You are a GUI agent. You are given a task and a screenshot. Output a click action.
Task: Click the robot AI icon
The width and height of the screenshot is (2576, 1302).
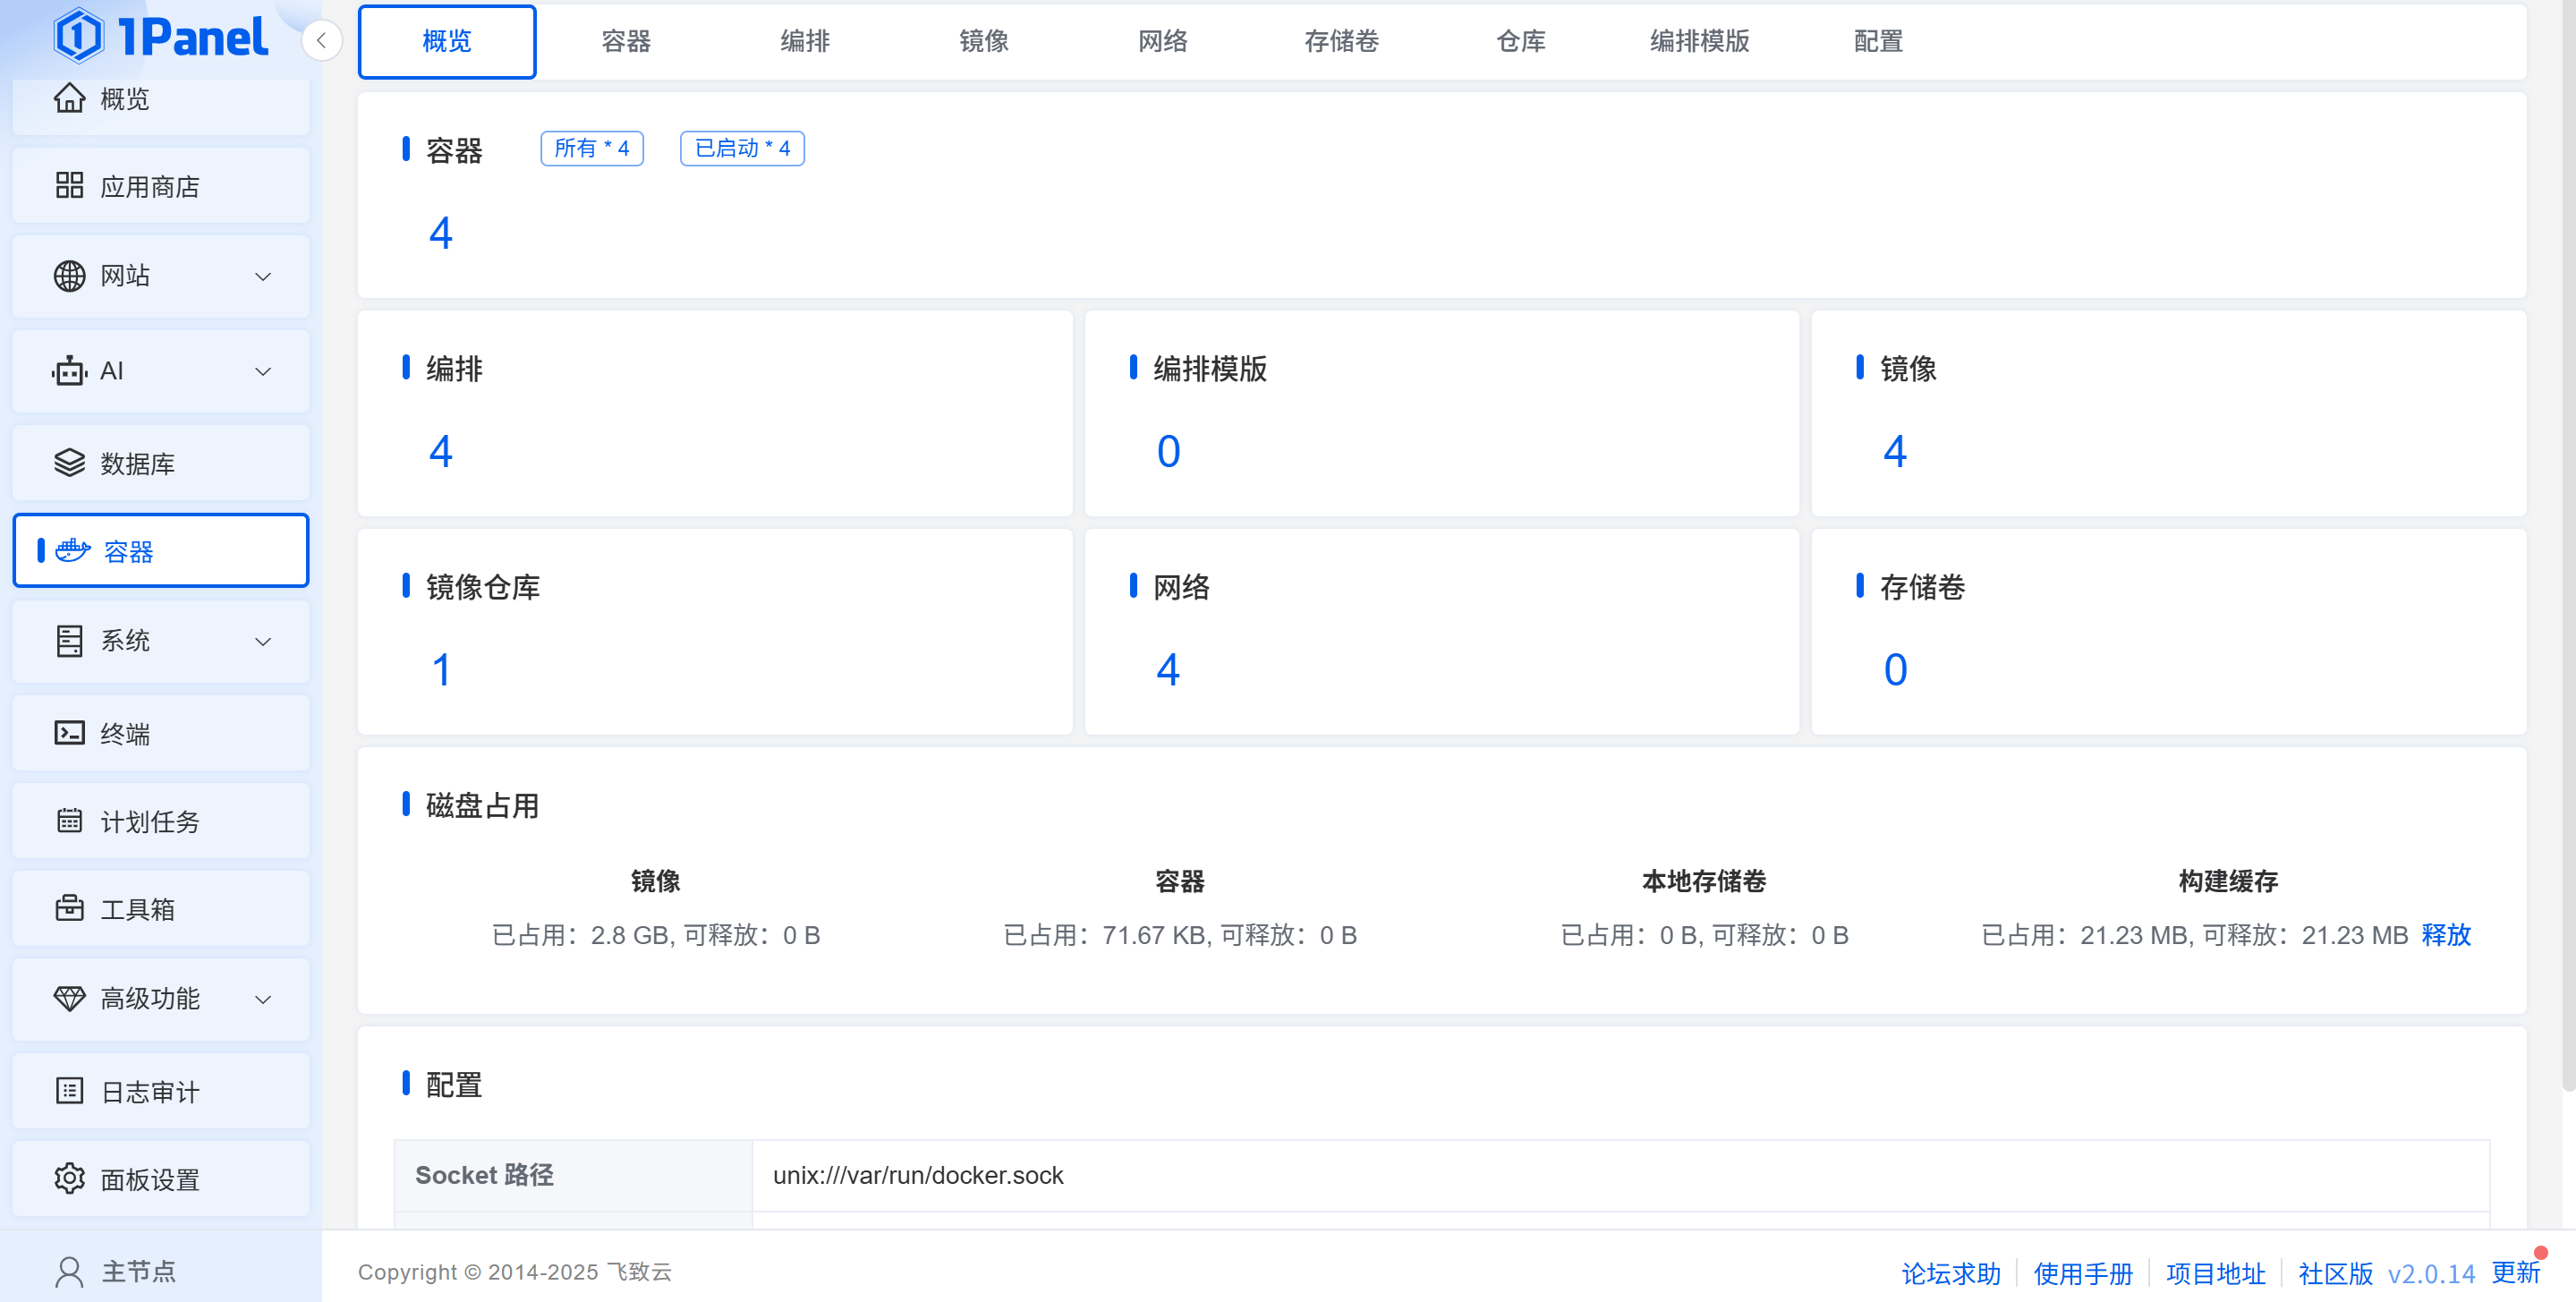[69, 371]
